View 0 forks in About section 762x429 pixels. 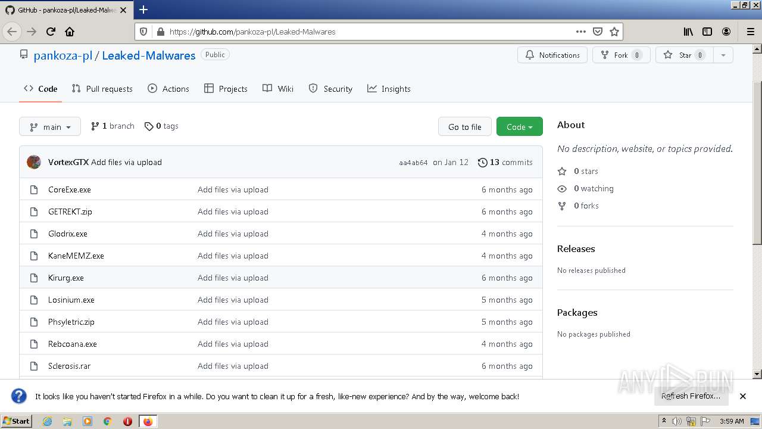[x=578, y=206]
